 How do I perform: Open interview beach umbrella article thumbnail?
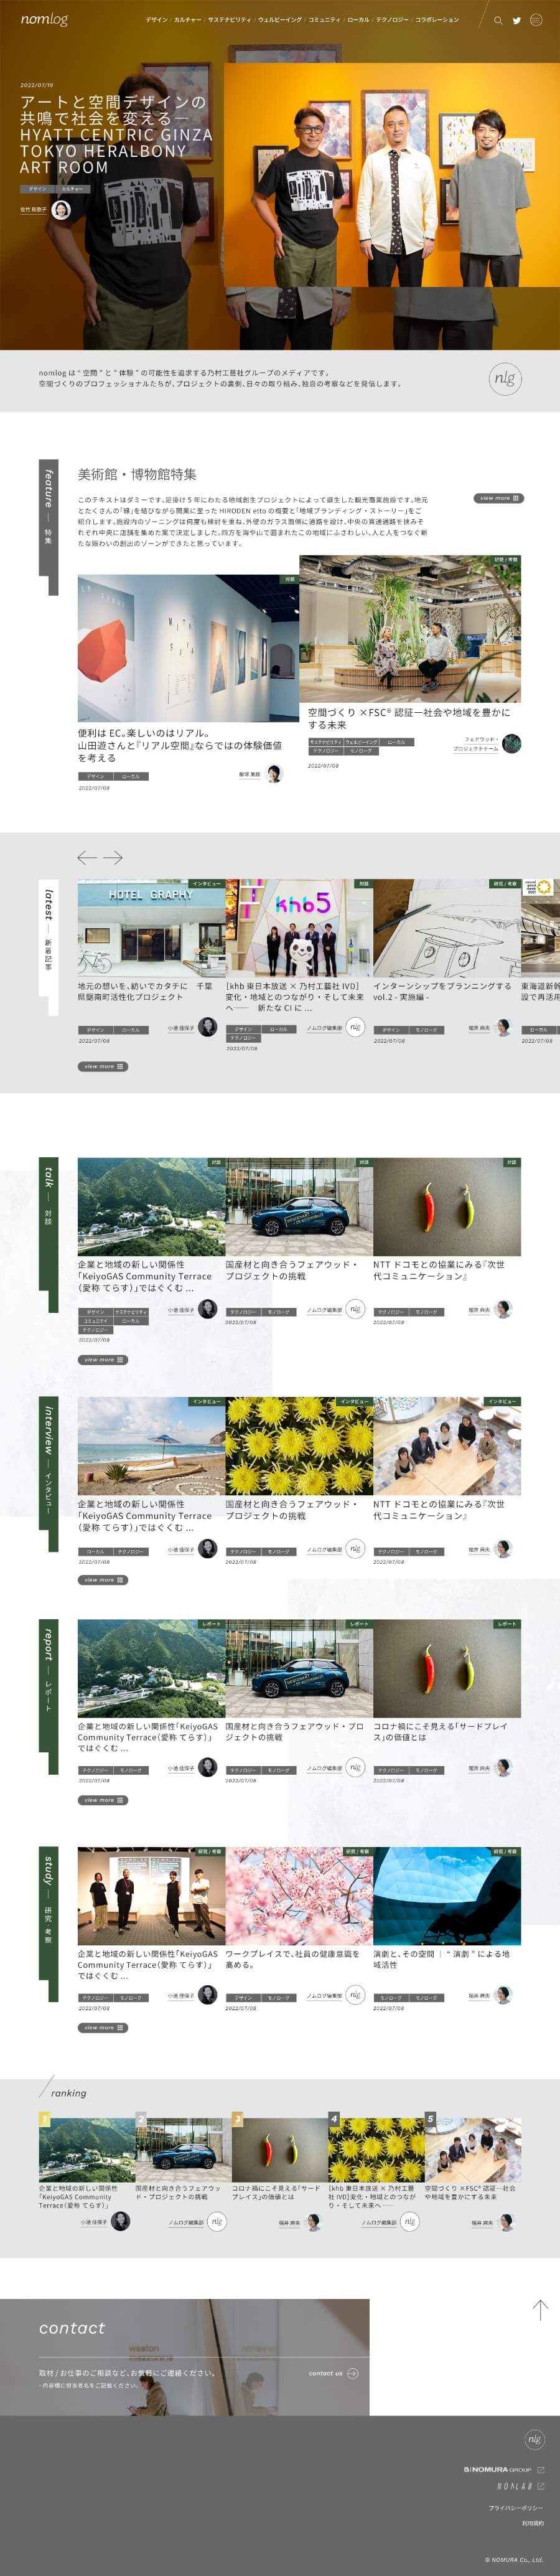(151, 1446)
